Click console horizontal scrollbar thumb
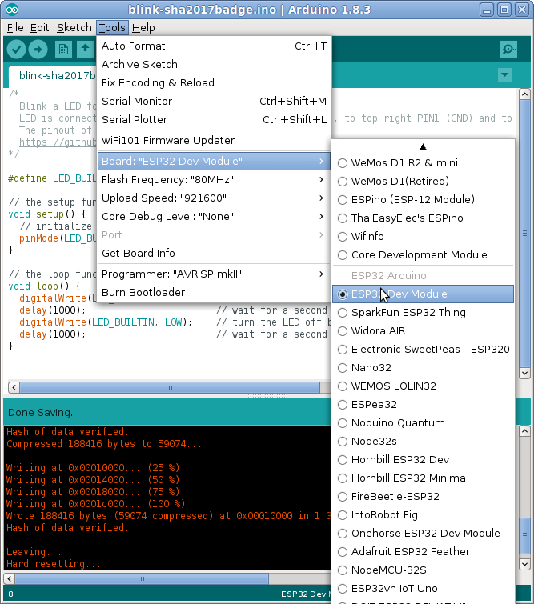Screen dimensions: 534x604 pyautogui.click(x=142, y=578)
